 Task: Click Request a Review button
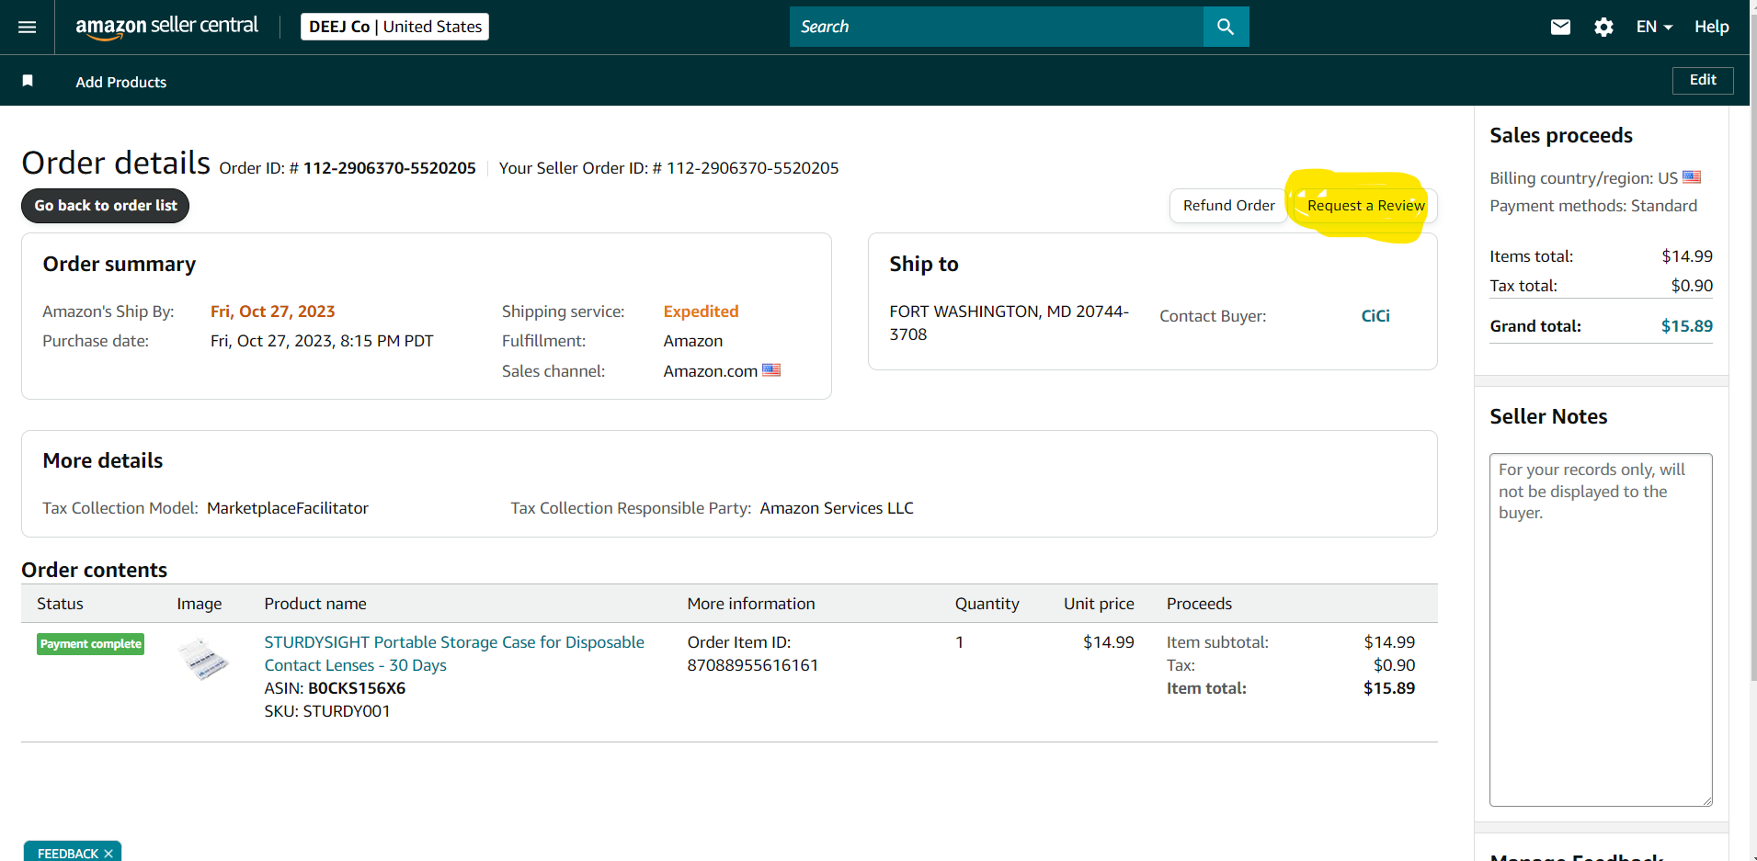tap(1365, 206)
